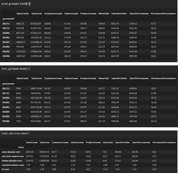Select the -3.26 MeanSale r2 value
This screenshot has height=173, width=178.
click(105, 169)
